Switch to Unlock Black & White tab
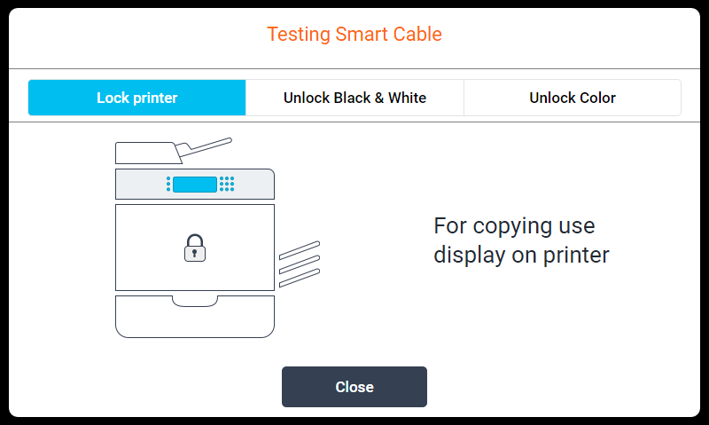 pos(354,98)
